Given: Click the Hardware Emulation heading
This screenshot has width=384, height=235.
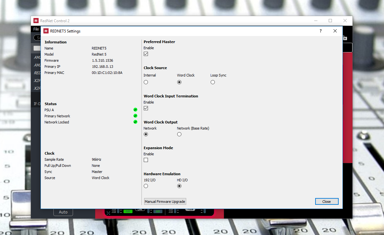Looking at the screenshot, I should (x=162, y=174).
